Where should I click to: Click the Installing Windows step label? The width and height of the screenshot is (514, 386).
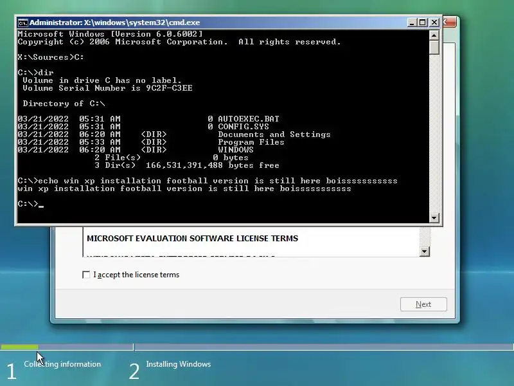click(179, 364)
